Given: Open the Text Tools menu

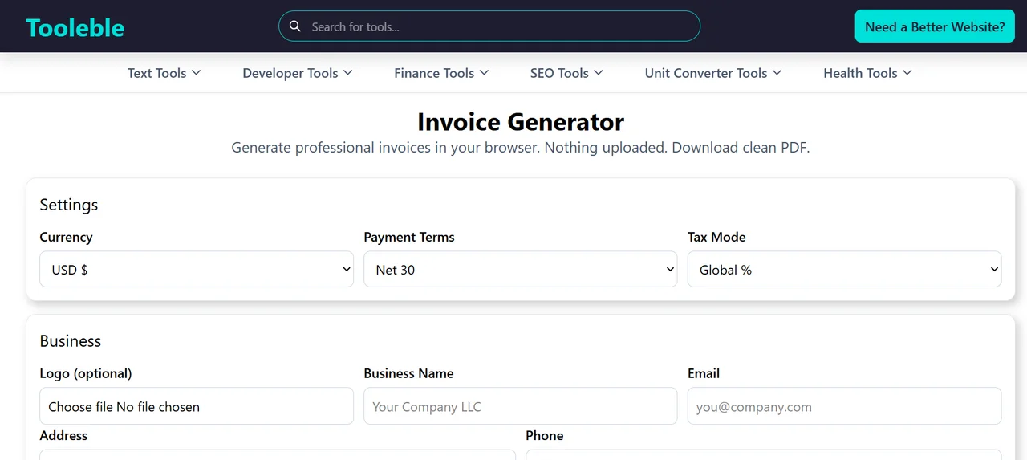Looking at the screenshot, I should pyautogui.click(x=164, y=73).
